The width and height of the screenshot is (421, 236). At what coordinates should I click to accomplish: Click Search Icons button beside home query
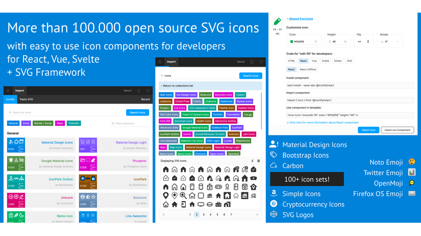[x=250, y=76]
